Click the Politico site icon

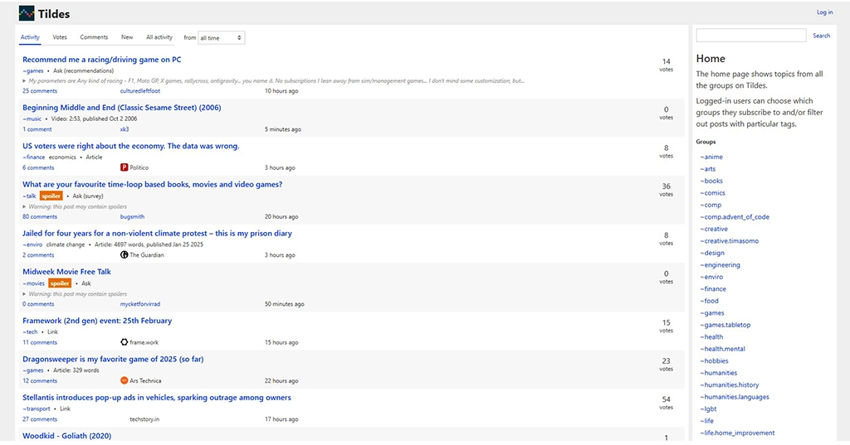click(125, 167)
